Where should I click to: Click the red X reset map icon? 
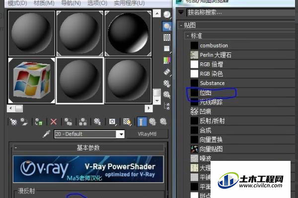54,122
